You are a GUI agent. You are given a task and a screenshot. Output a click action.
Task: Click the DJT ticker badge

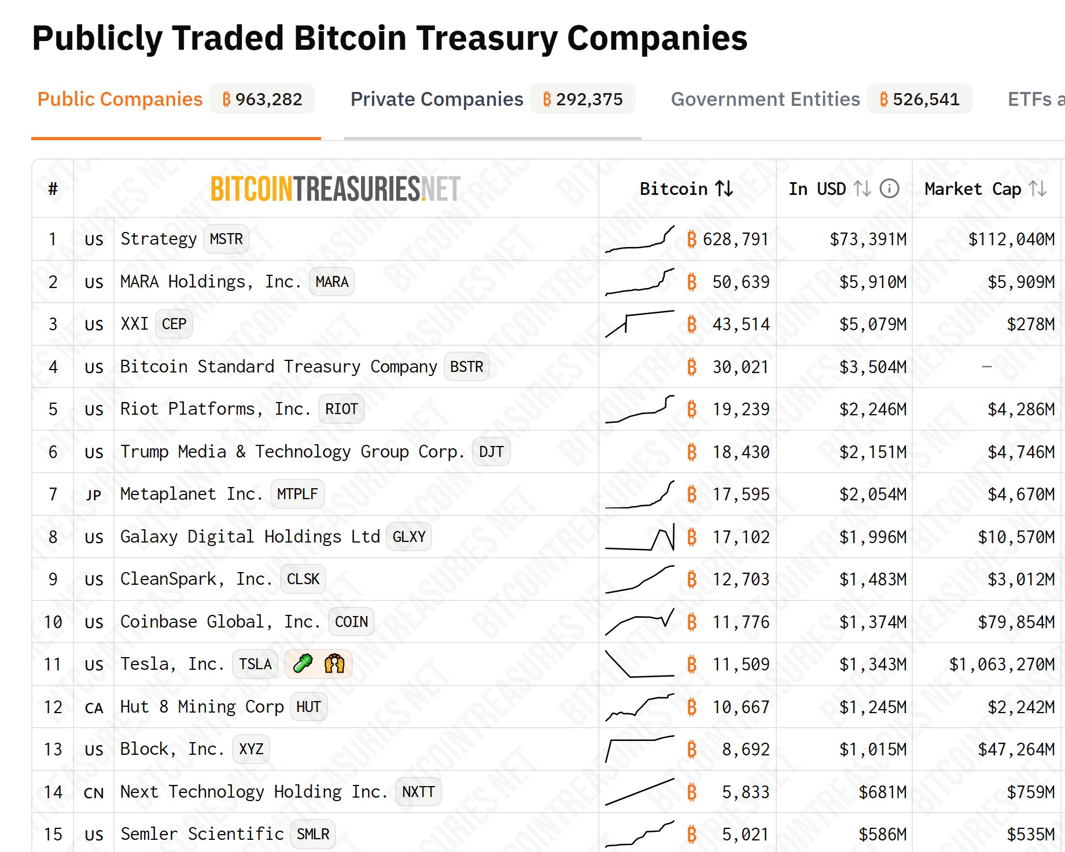coord(491,452)
